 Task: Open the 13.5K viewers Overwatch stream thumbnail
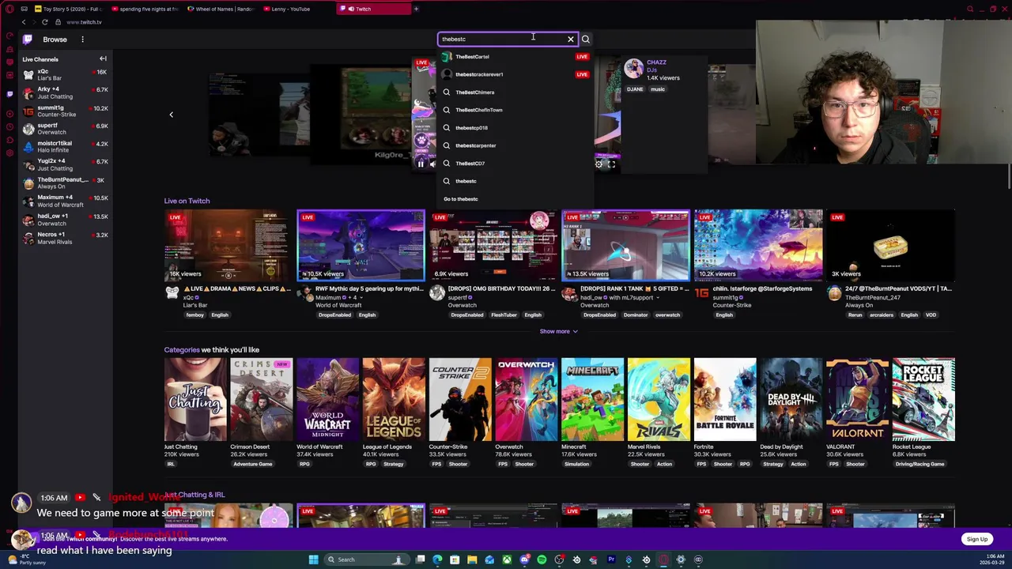625,245
